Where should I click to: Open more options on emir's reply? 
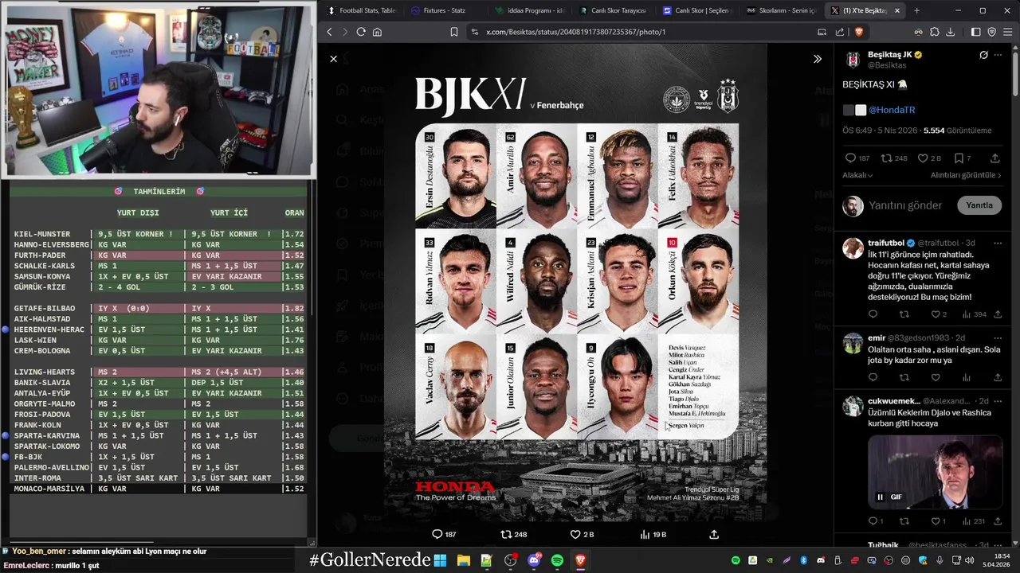[998, 338]
